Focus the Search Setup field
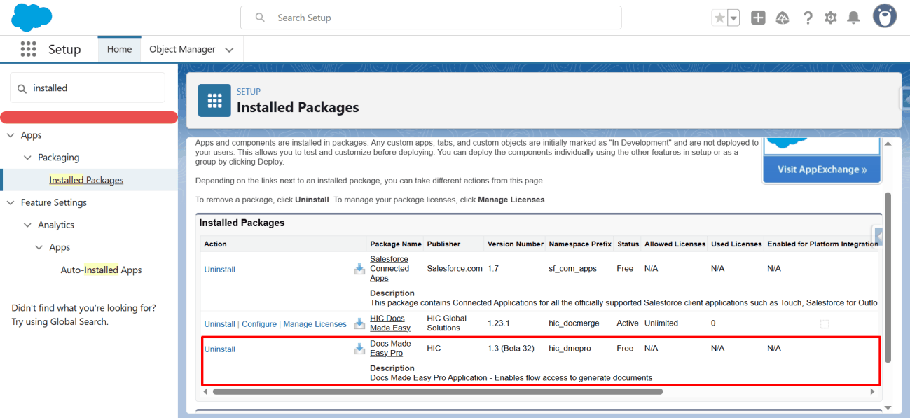 (431, 18)
